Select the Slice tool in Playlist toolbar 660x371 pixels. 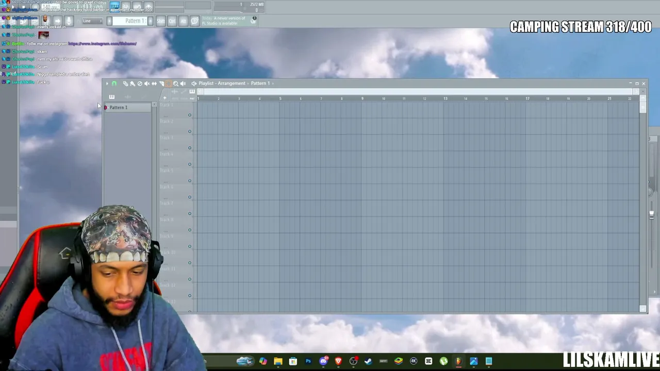161,83
